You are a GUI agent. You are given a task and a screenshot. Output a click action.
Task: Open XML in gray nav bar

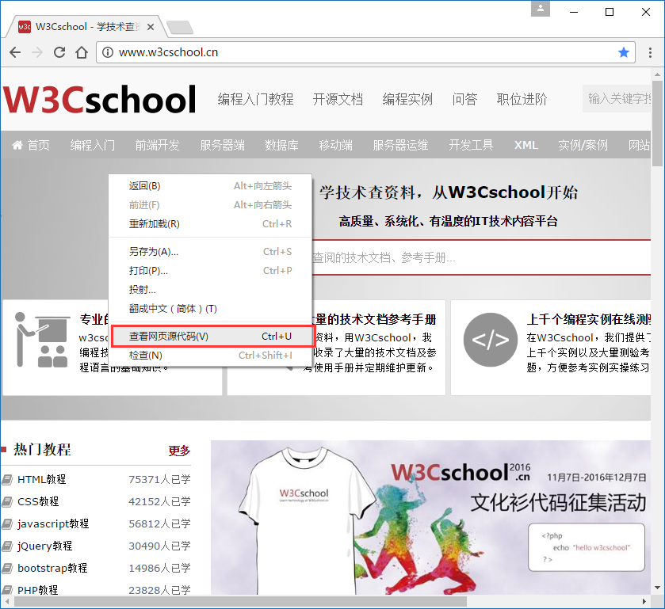coord(526,146)
